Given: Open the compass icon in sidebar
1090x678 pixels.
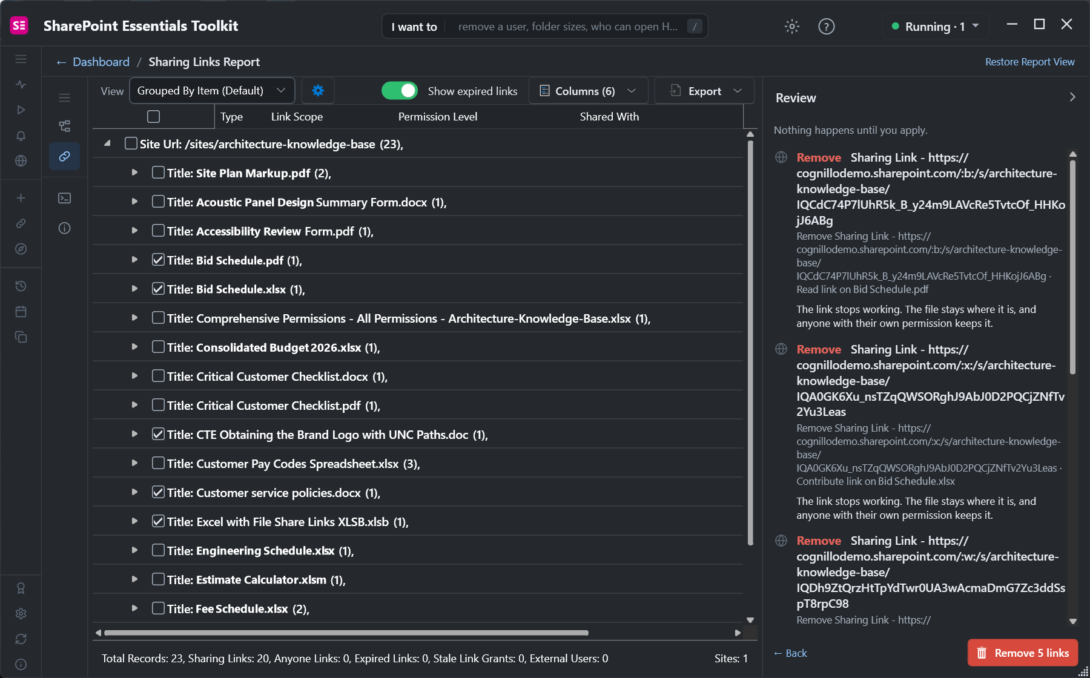Looking at the screenshot, I should tap(21, 249).
